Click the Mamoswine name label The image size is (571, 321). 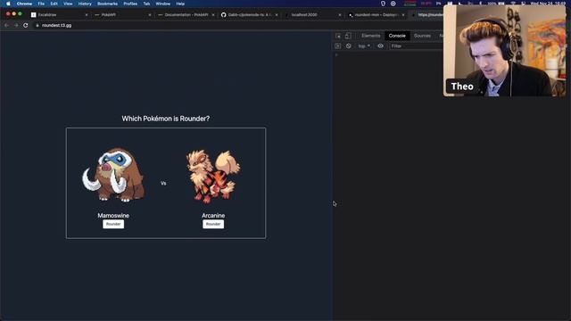[113, 216]
